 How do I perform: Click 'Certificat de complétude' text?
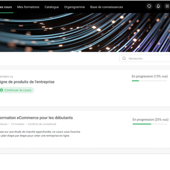(x=42, y=124)
